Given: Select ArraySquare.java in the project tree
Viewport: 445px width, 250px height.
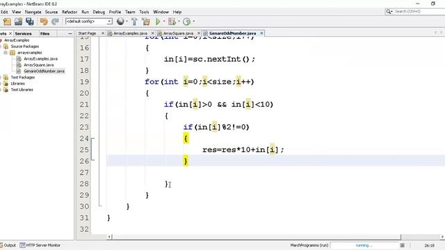Looking at the screenshot, I should (39, 65).
